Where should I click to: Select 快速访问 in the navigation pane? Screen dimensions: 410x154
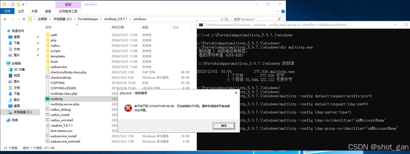(18, 31)
